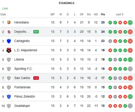
Task: Click the Cartaginés blue shield crest
Action: [9, 41]
